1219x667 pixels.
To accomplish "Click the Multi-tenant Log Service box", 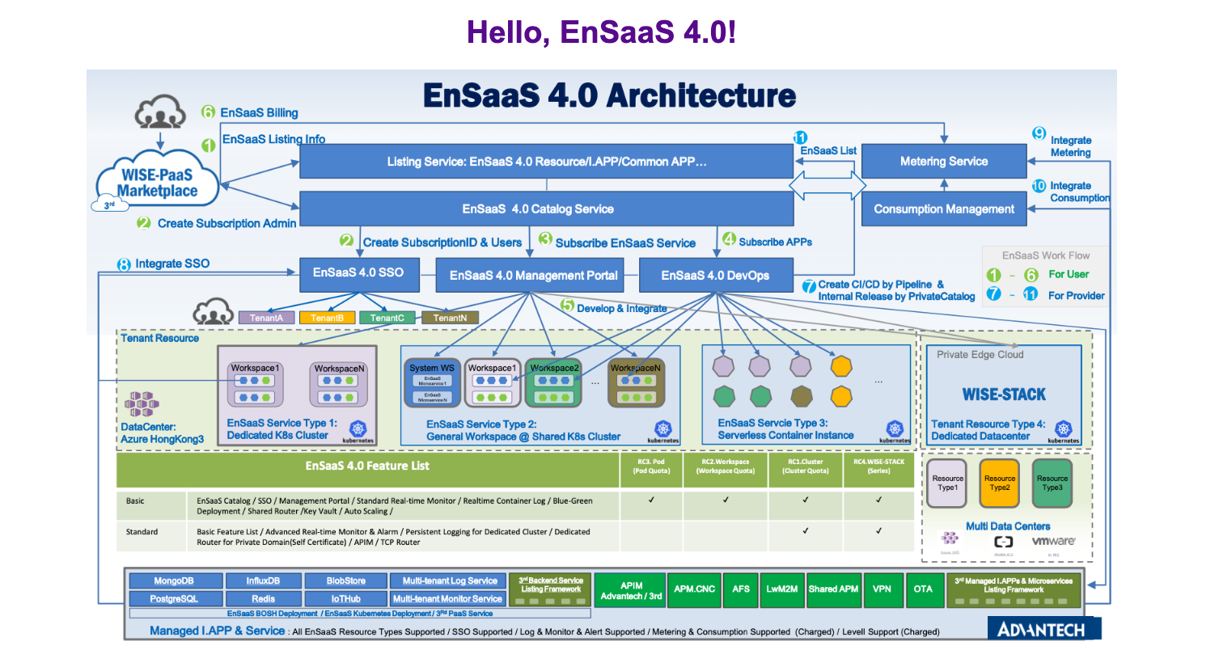I will tap(449, 580).
